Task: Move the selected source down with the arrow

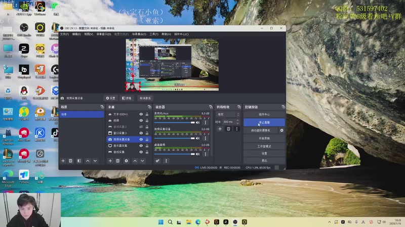Action: 142,160
